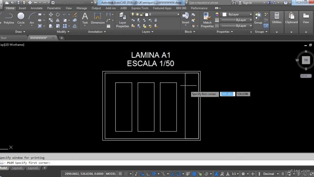Toggle snap mode in status bar

[126, 174]
